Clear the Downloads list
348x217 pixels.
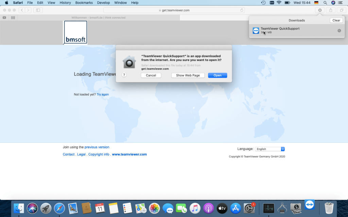[x=336, y=20]
